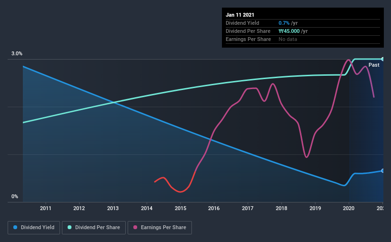Click the 2011 x-axis year label

[46, 208]
